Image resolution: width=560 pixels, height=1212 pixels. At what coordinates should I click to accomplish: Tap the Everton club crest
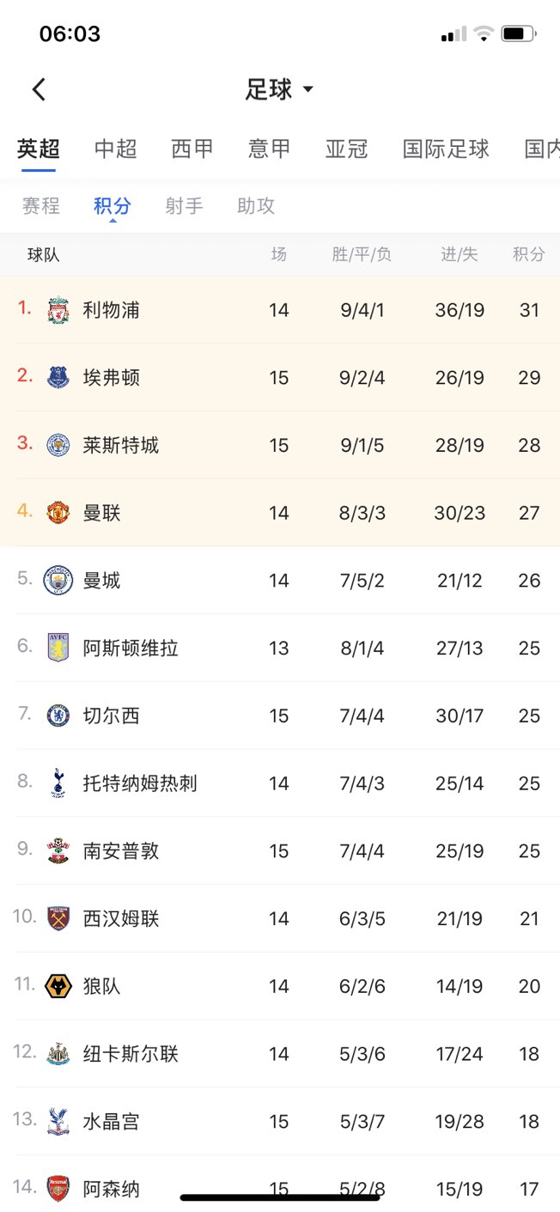tap(58, 377)
